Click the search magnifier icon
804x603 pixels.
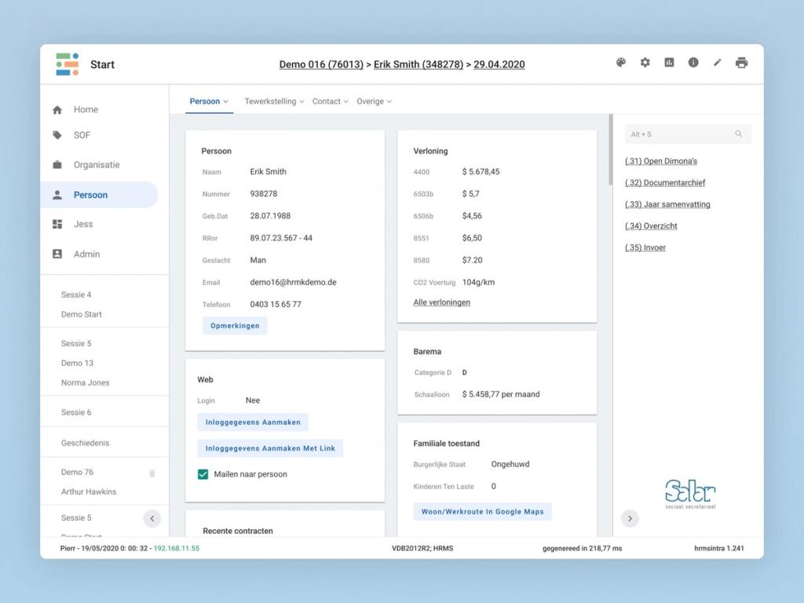click(738, 133)
